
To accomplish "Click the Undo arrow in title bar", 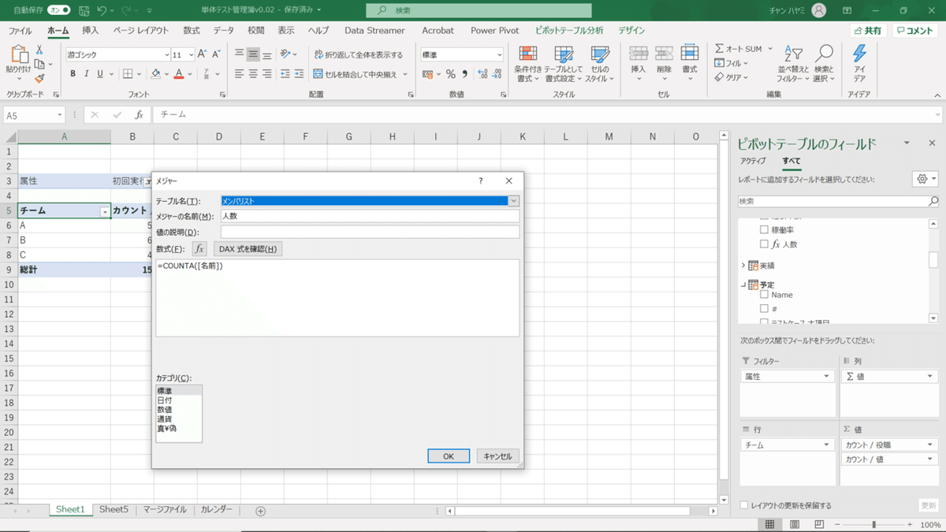I will 102,10.
